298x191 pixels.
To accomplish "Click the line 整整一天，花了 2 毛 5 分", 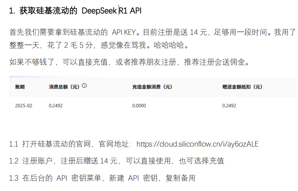I will coord(99,45).
